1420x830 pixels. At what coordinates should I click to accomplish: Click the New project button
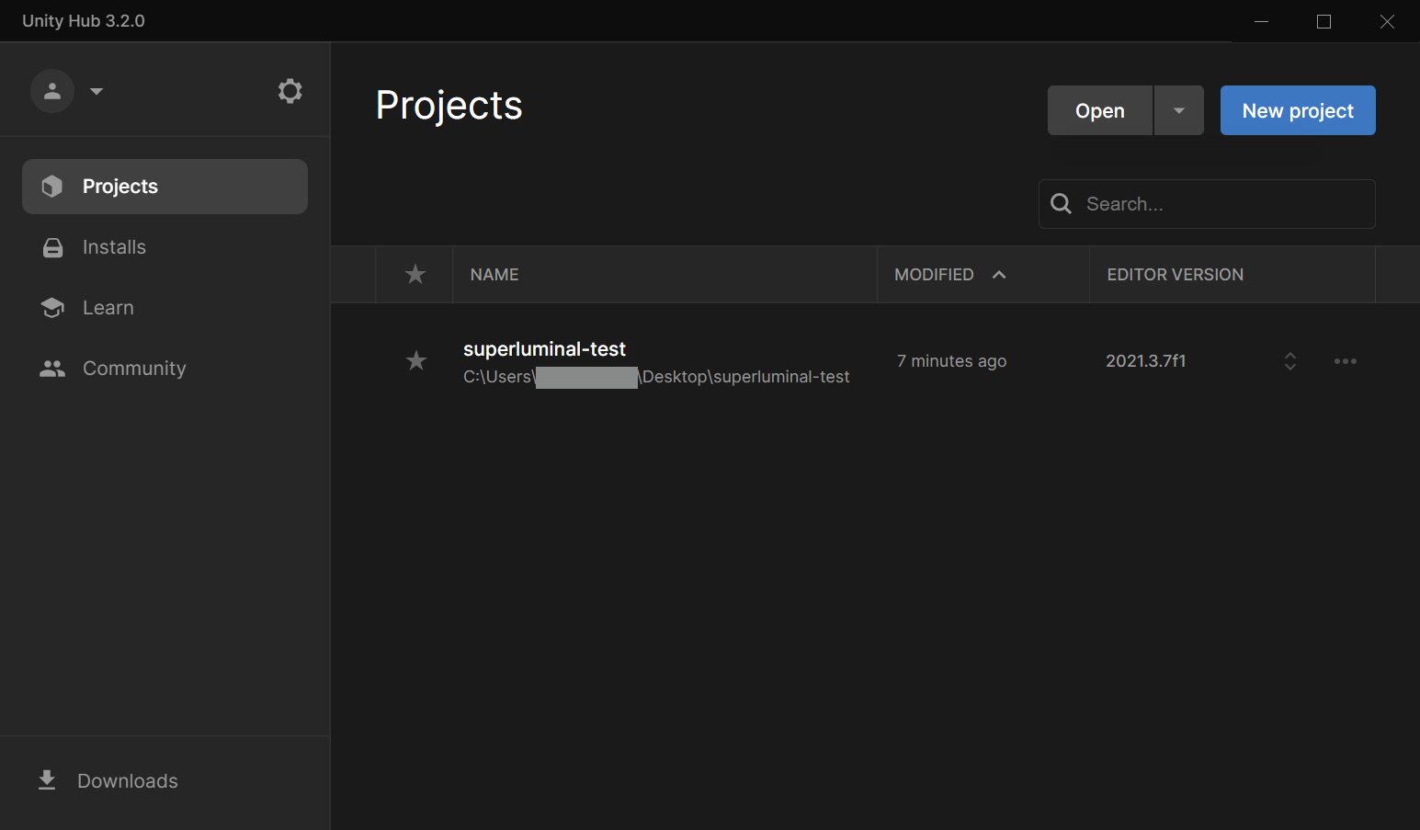(x=1297, y=110)
